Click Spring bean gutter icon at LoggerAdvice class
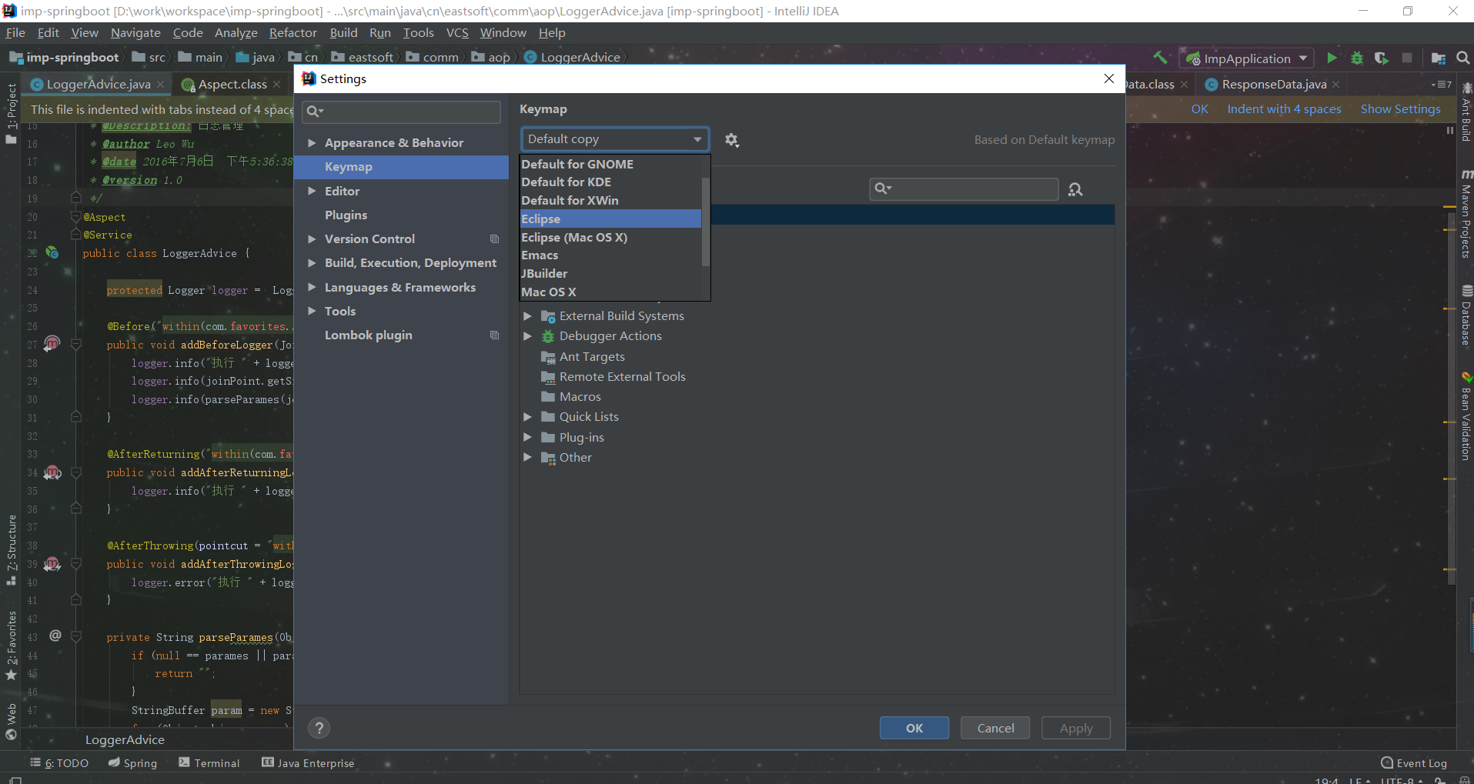This screenshot has height=784, width=1474. pyautogui.click(x=52, y=252)
